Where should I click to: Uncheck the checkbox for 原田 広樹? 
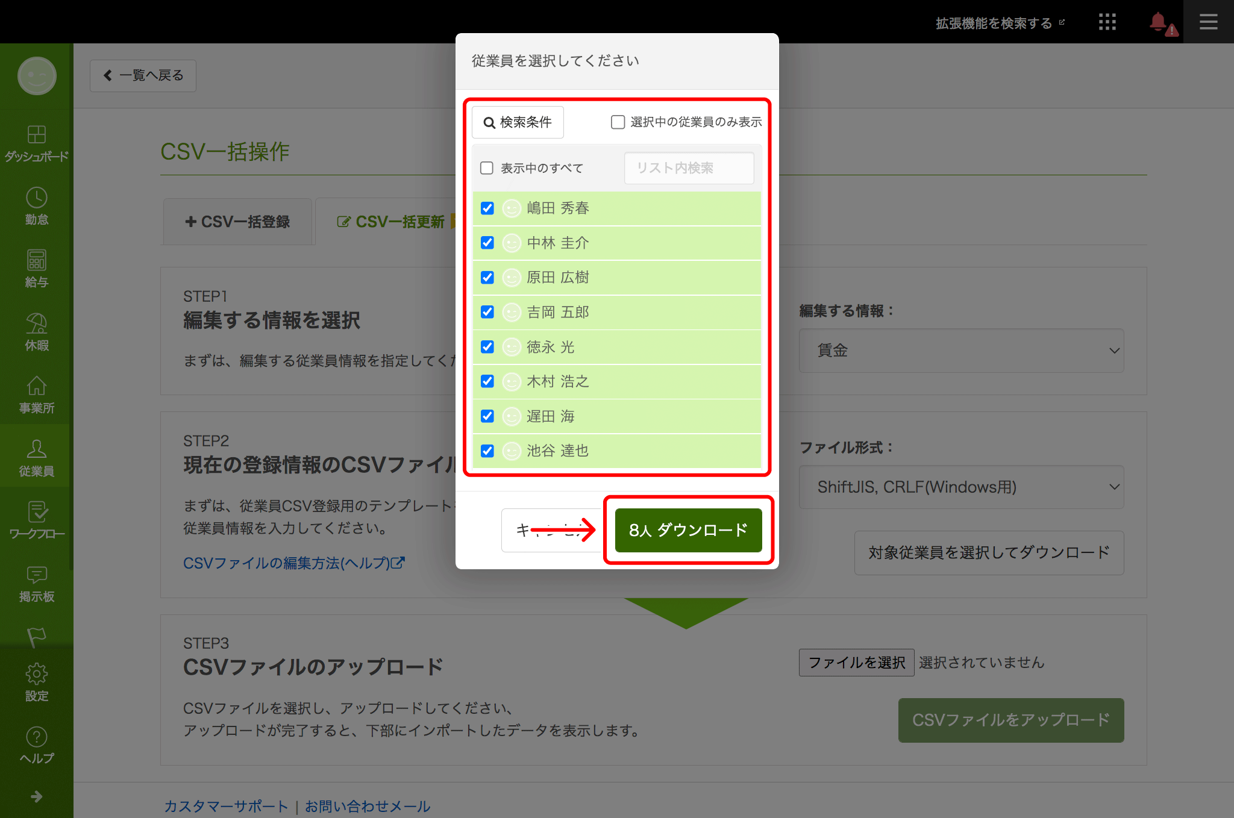click(487, 278)
